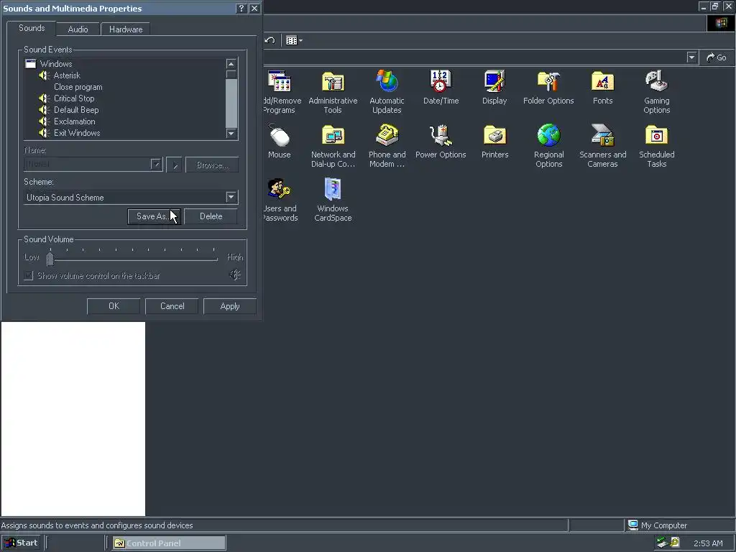736x552 pixels.
Task: Click the dialog Help question-mark button
Action: 241,9
